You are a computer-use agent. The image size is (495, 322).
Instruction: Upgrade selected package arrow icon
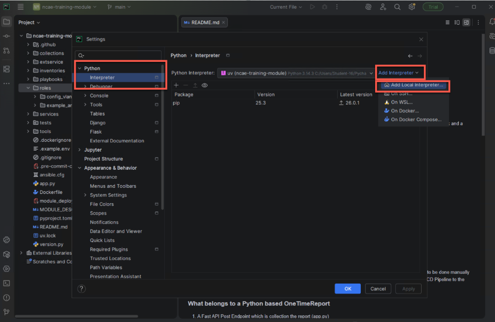click(195, 85)
